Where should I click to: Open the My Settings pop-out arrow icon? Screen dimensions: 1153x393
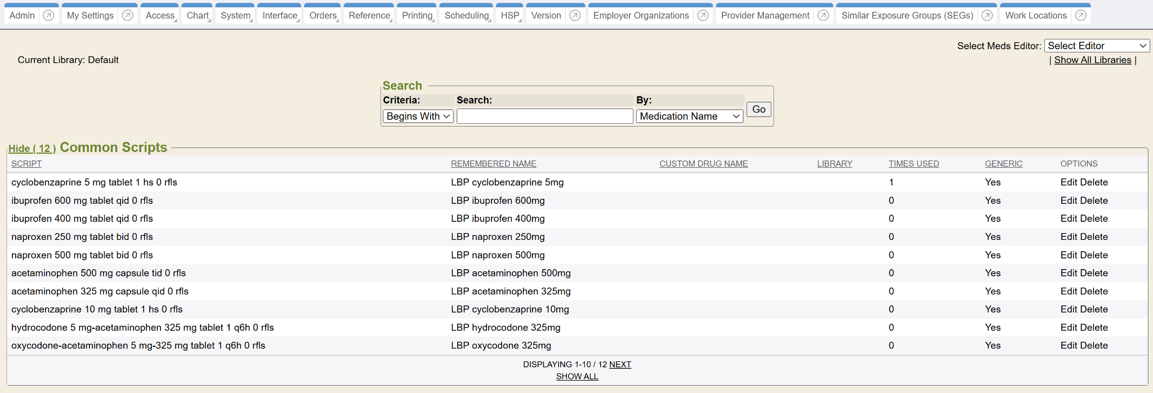[128, 15]
